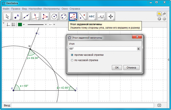Click the angle label γ = 69.34°
171x110 pixels.
(x=33, y=58)
